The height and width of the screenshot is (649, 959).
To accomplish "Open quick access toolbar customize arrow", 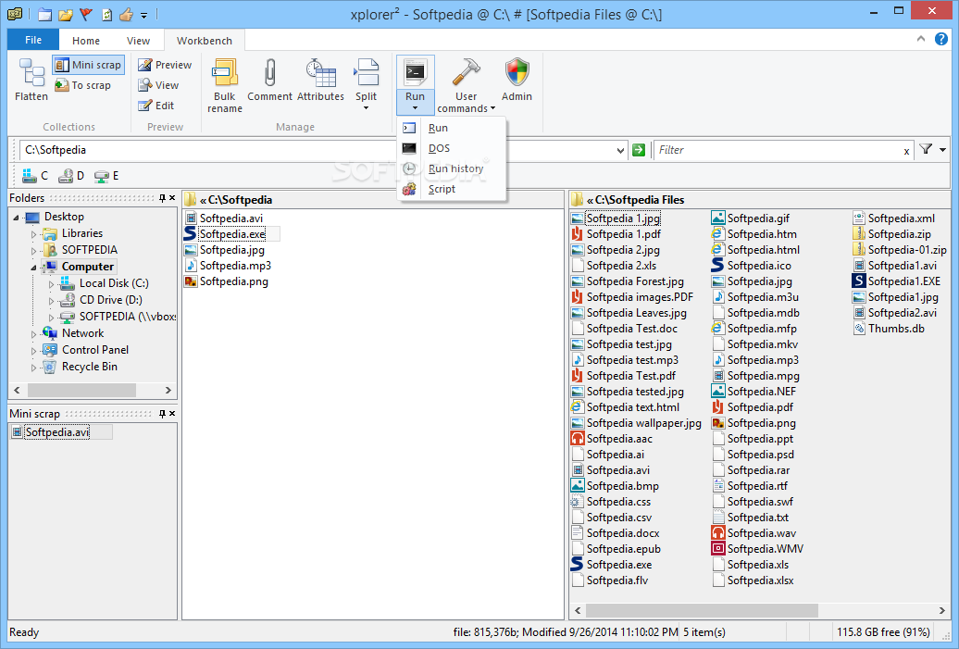I will 143,16.
